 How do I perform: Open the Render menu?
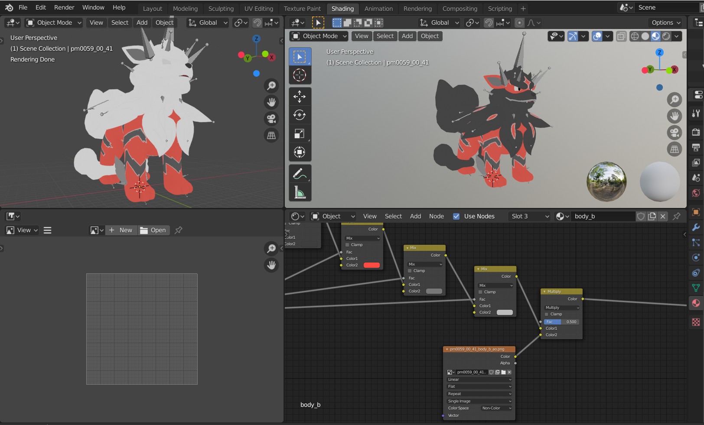64,7
